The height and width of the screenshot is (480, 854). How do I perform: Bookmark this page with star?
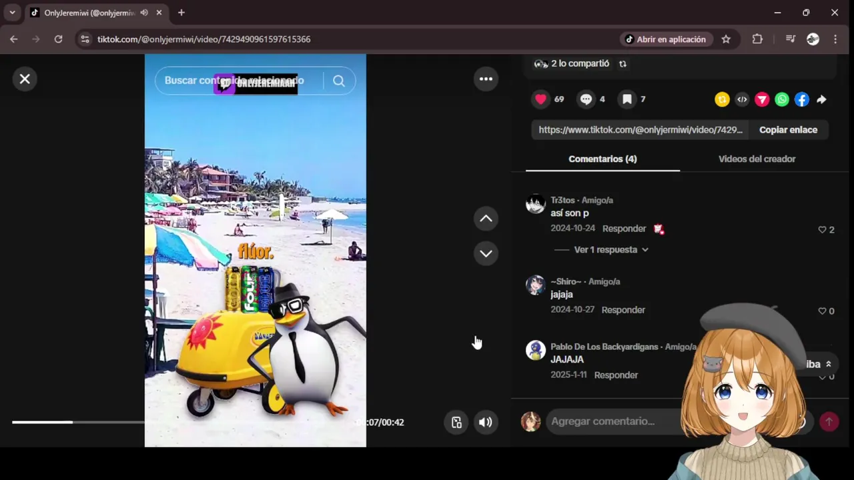pos(726,39)
